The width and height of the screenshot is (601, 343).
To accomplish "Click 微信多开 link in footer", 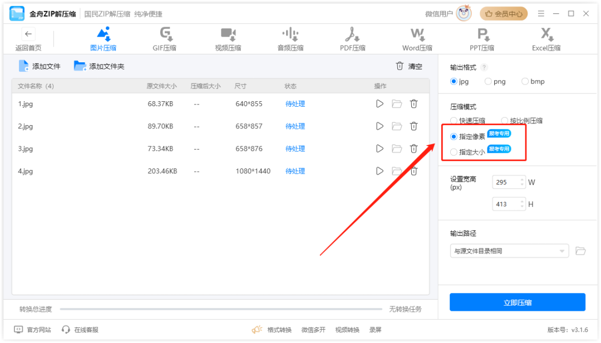I will pos(313,330).
